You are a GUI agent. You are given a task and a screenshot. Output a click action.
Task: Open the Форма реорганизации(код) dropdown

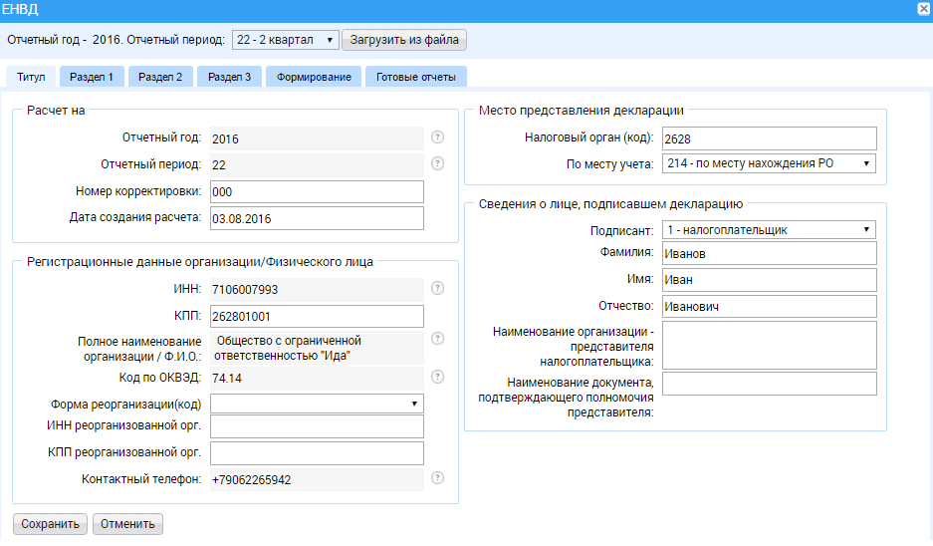[x=318, y=404]
